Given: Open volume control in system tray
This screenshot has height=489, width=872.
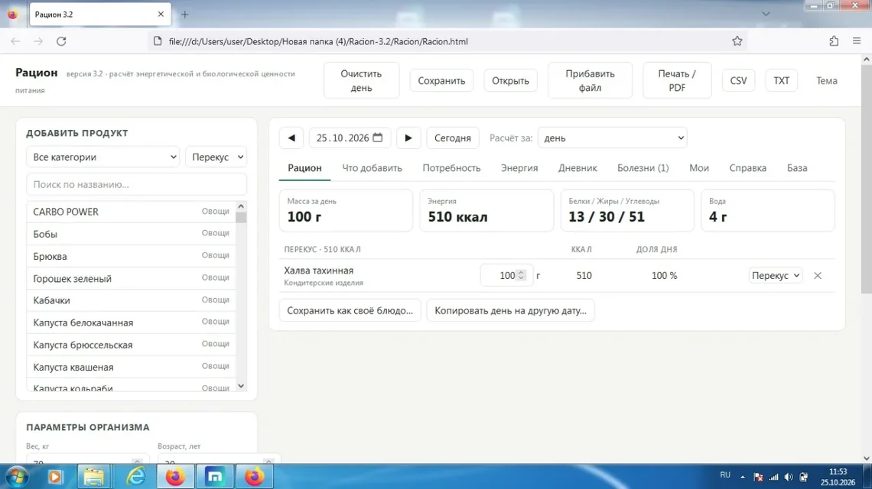Looking at the screenshot, I should coord(789,477).
